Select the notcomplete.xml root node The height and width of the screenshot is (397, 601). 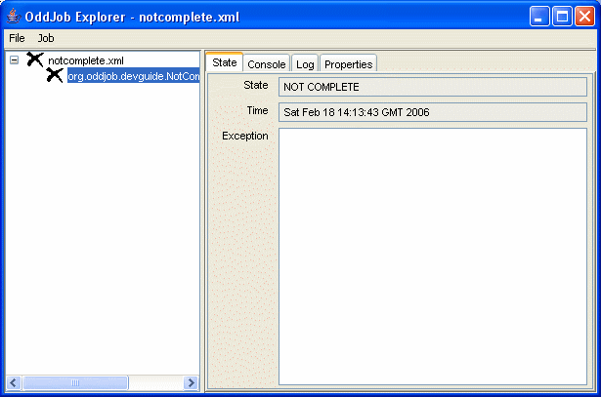[x=85, y=60]
